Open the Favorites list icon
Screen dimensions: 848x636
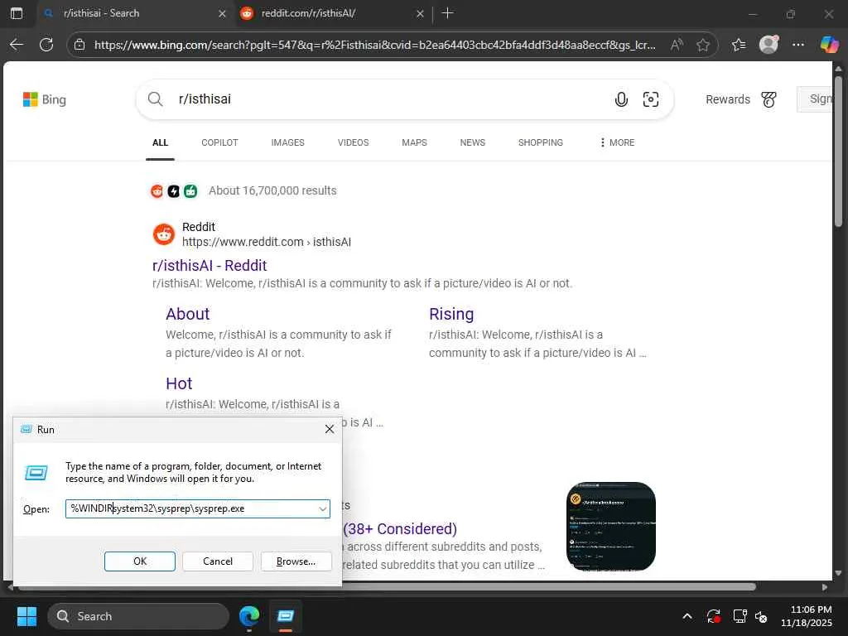[x=739, y=45]
